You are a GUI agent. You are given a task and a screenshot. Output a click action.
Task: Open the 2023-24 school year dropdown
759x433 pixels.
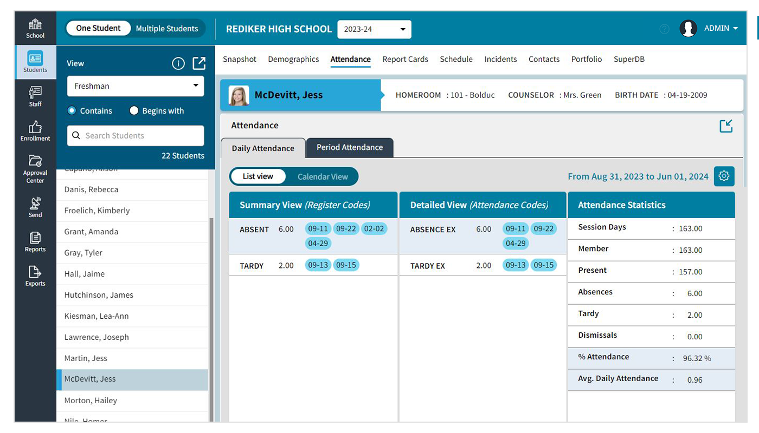pos(374,29)
